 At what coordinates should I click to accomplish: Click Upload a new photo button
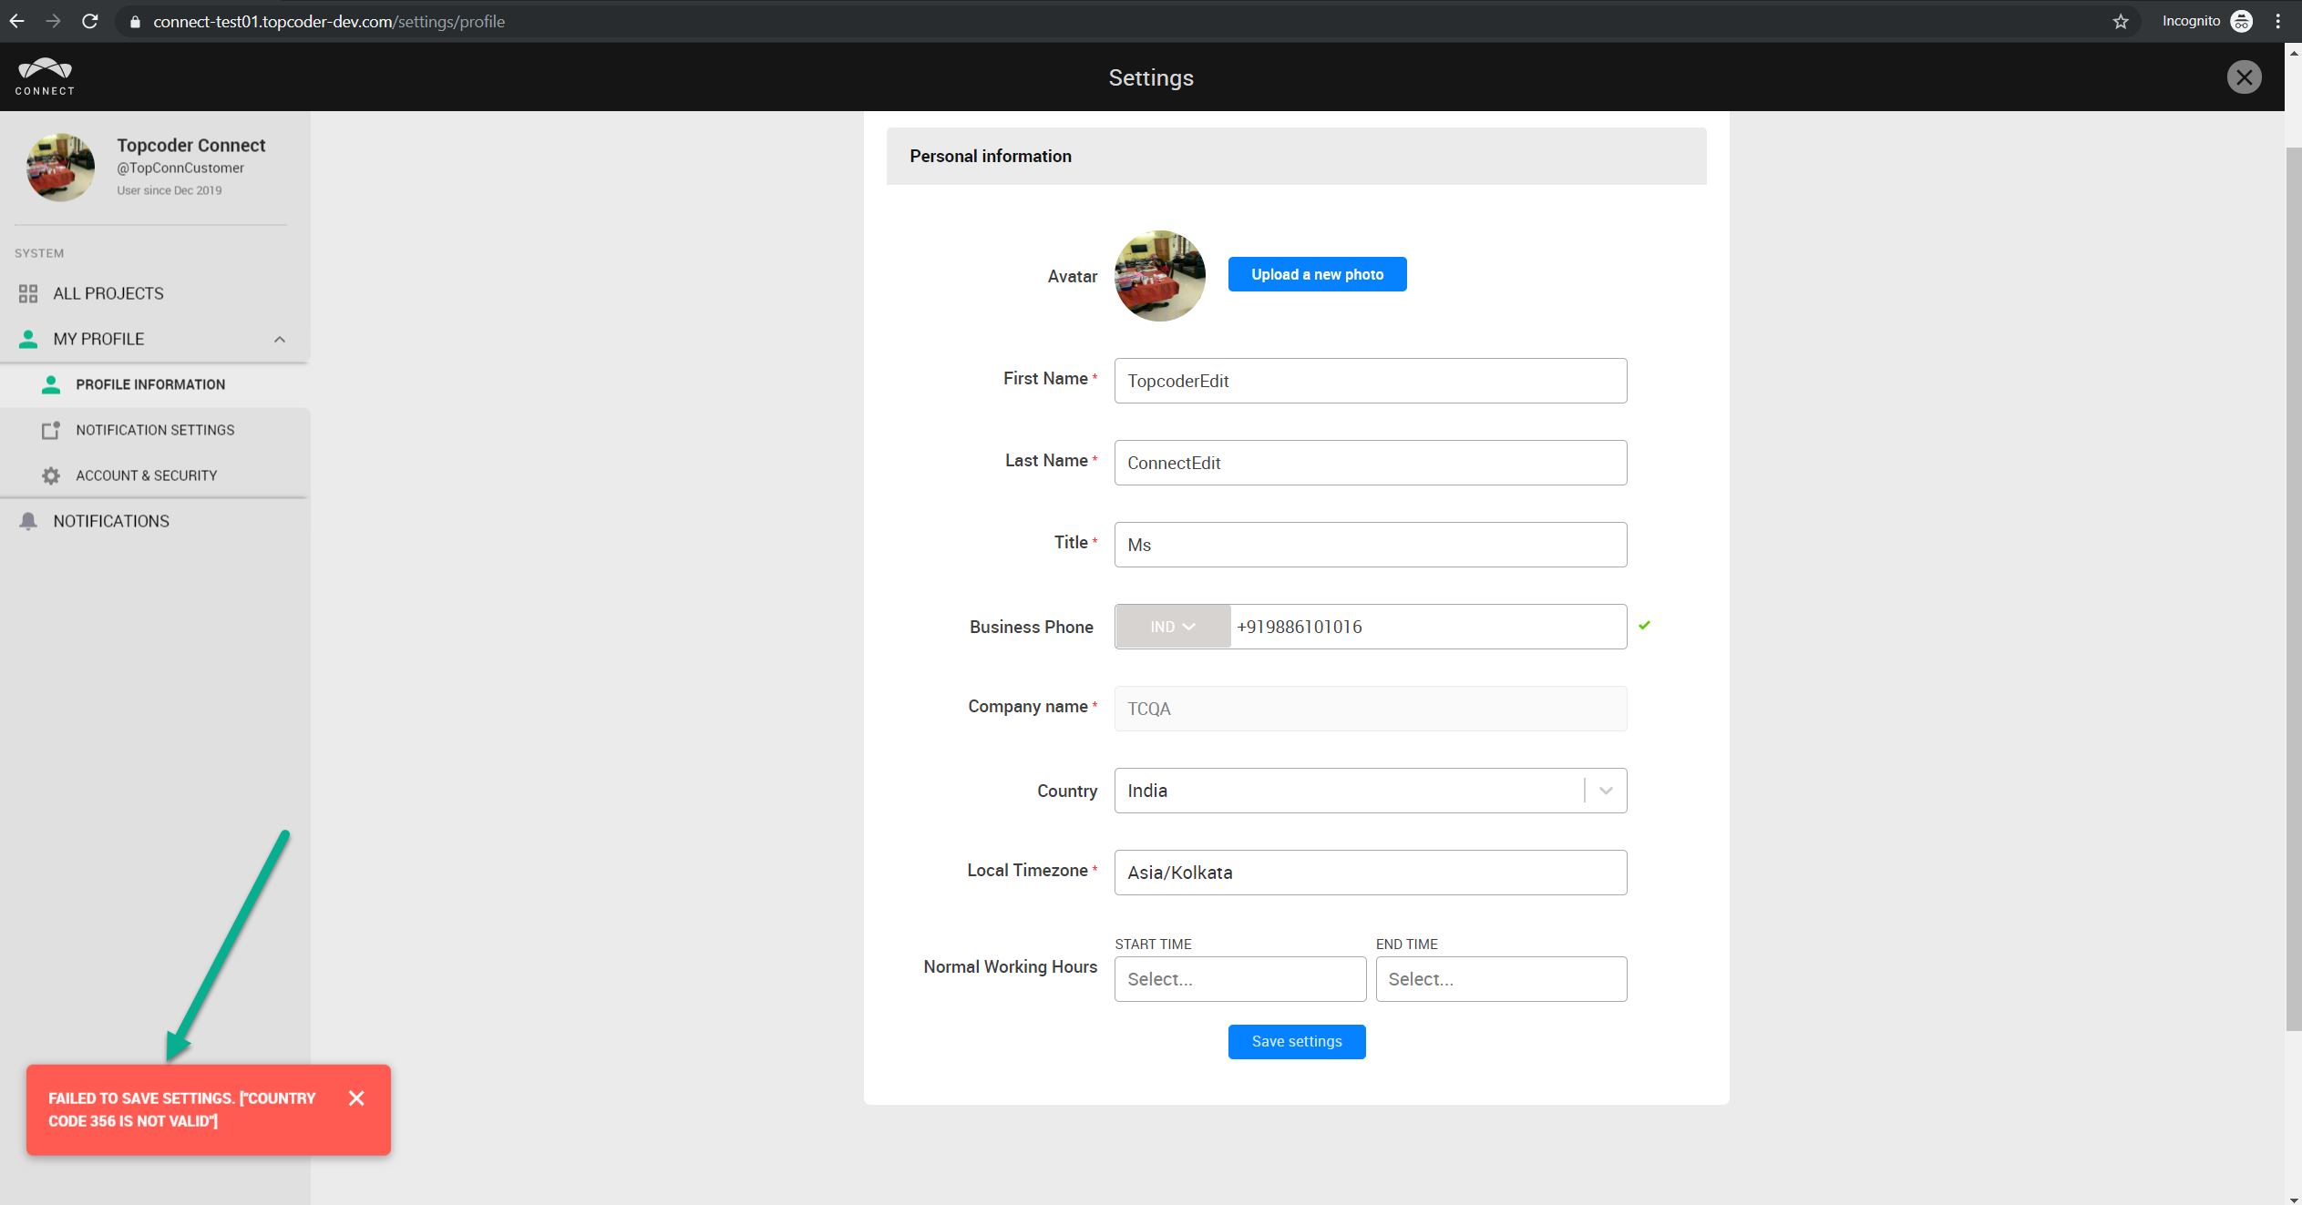point(1316,274)
